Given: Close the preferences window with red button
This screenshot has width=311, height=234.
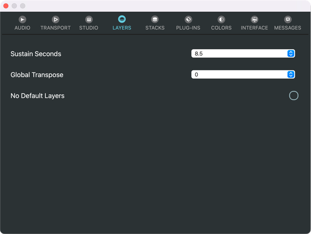Looking at the screenshot, I should [6, 6].
